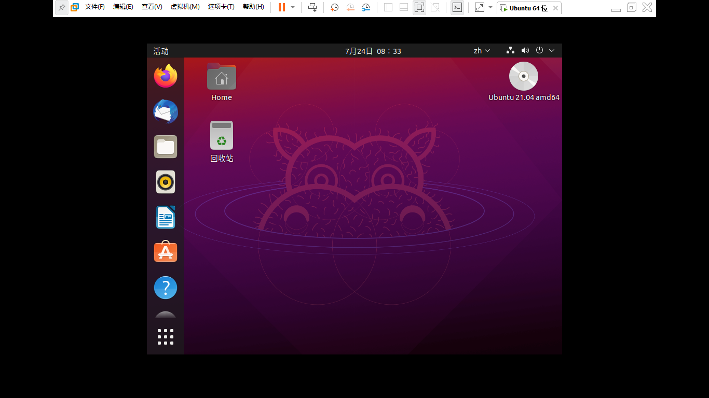
Task: Enter full screen mode icon
Action: pos(419,7)
